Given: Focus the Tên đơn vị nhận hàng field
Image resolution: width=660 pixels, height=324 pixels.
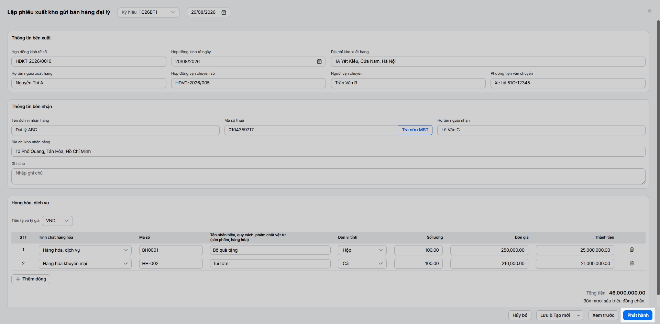Looking at the screenshot, I should (x=115, y=130).
